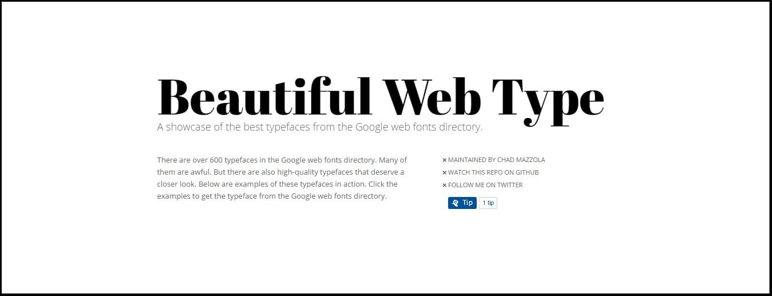The image size is (772, 296).
Task: Click the Tip label on the blue button
Action: tap(468, 203)
